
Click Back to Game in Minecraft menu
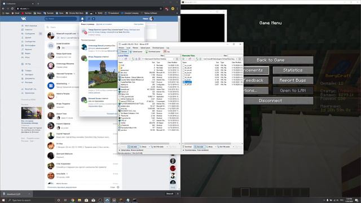pos(271,60)
